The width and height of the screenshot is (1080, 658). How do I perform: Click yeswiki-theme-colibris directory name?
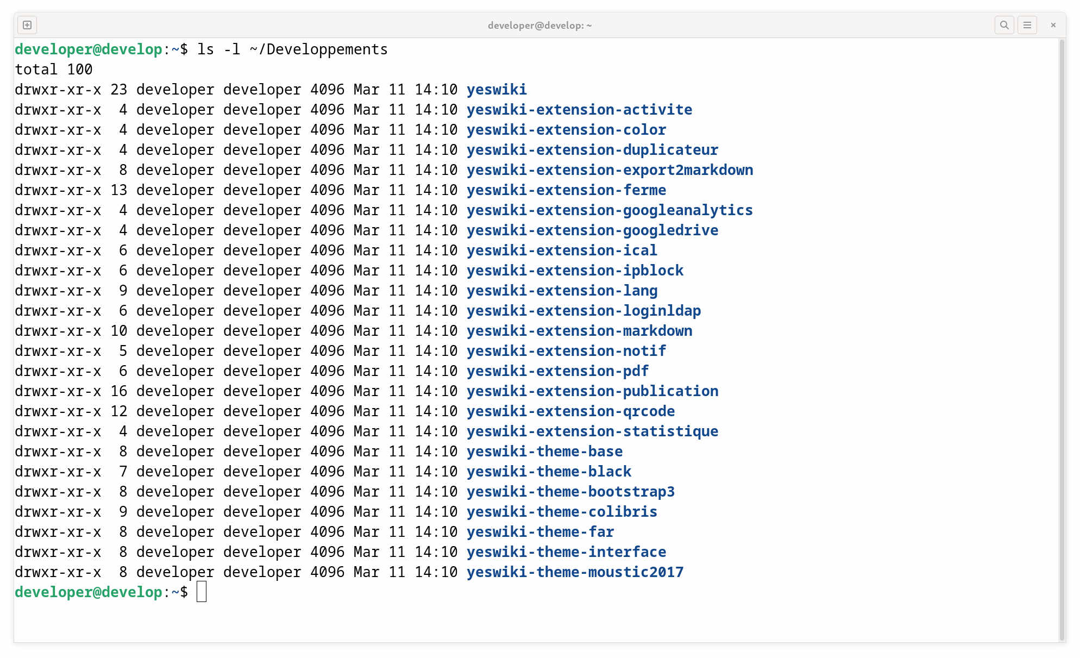tap(561, 512)
